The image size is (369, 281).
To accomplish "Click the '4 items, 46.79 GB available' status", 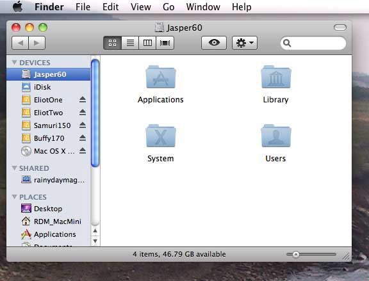I will (x=179, y=254).
